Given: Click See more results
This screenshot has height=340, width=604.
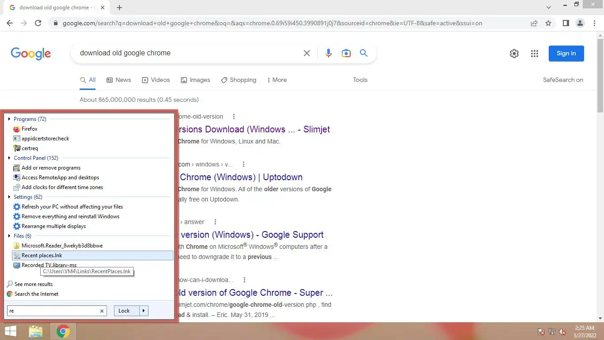Looking at the screenshot, I should click(x=30, y=284).
